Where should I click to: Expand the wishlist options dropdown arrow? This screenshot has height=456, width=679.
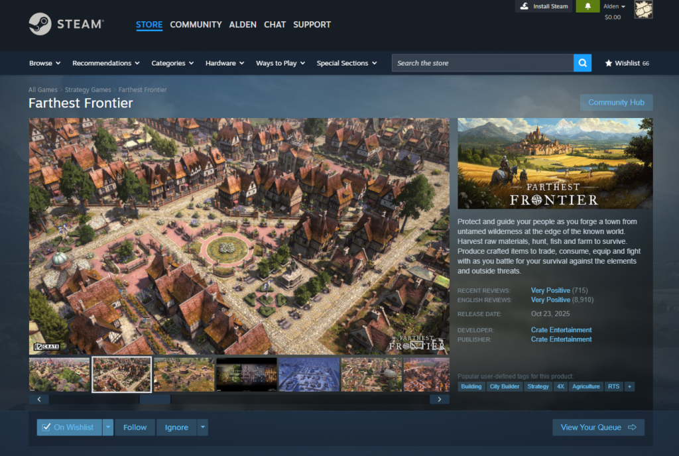coord(108,427)
